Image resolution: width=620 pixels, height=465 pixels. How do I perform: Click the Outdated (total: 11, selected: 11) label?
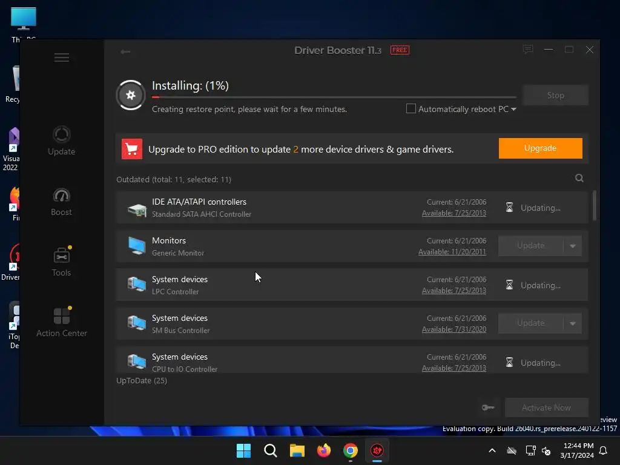pyautogui.click(x=174, y=179)
